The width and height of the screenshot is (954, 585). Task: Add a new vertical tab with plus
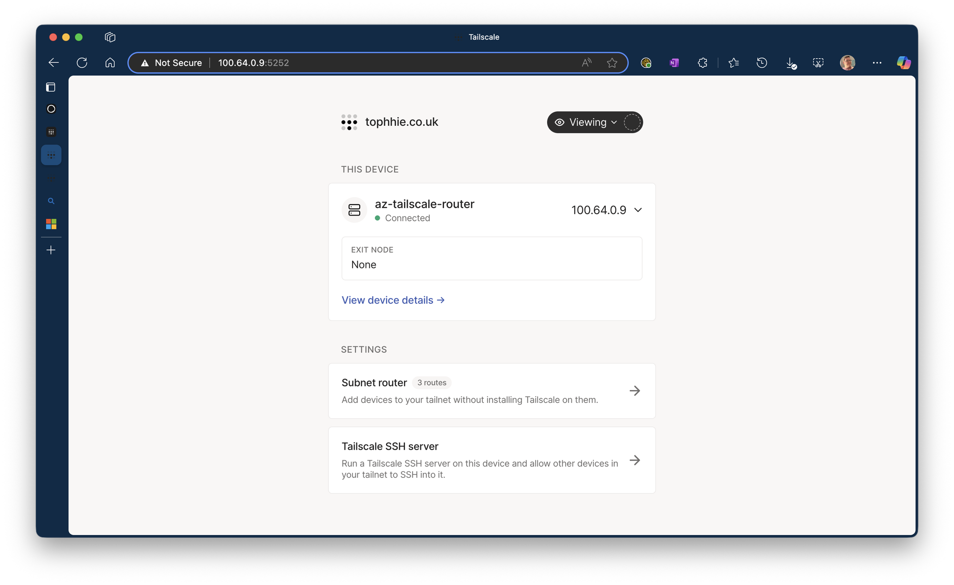point(51,250)
